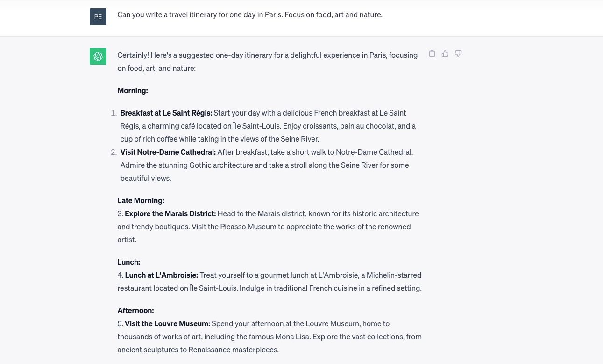Click list number 2 in Morning section
This screenshot has height=364, width=603.
tap(114, 152)
